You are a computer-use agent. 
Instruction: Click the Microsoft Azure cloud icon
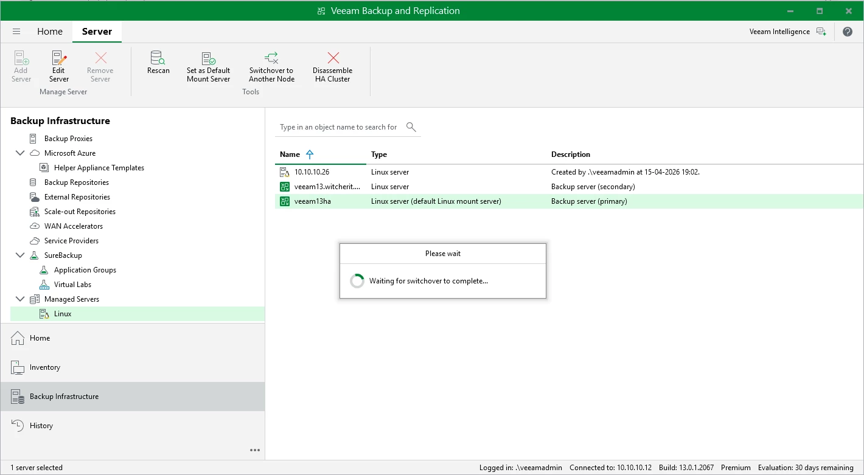point(34,153)
